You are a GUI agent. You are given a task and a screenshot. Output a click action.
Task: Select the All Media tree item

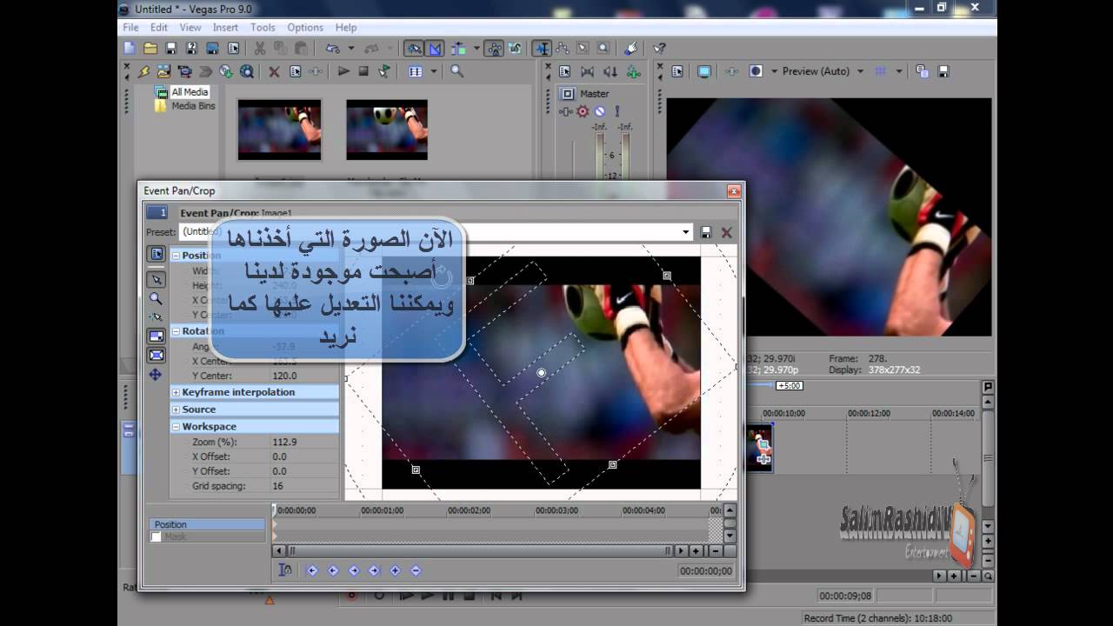click(x=190, y=92)
